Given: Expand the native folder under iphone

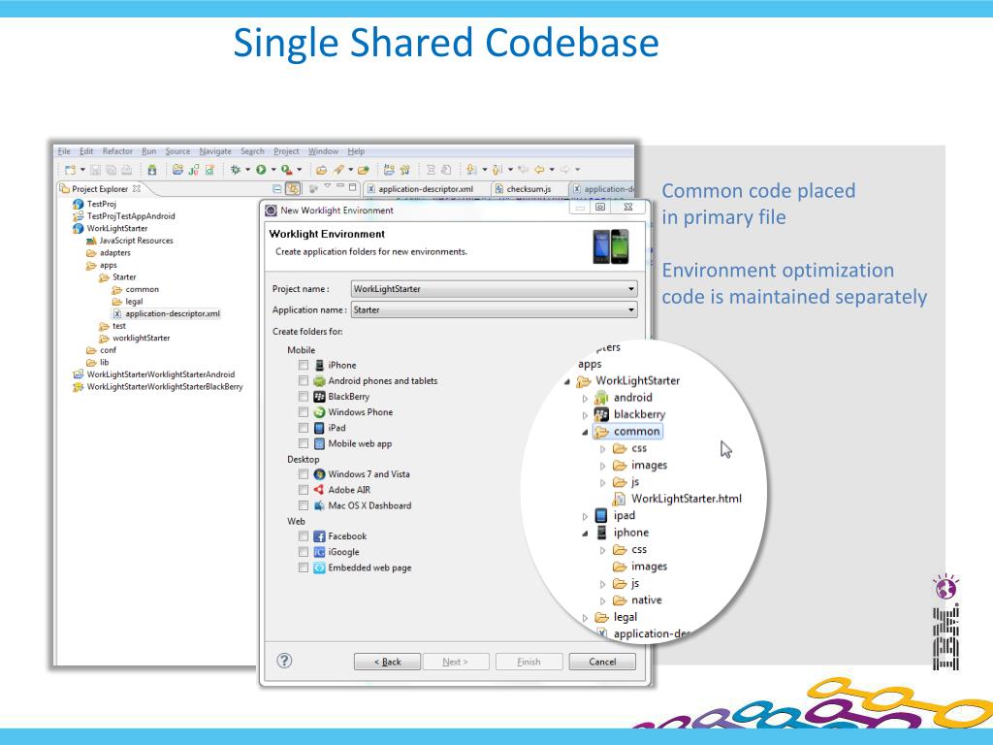Looking at the screenshot, I should click(x=603, y=601).
